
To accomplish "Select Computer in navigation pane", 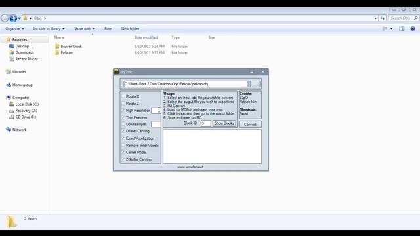I will (20, 98).
